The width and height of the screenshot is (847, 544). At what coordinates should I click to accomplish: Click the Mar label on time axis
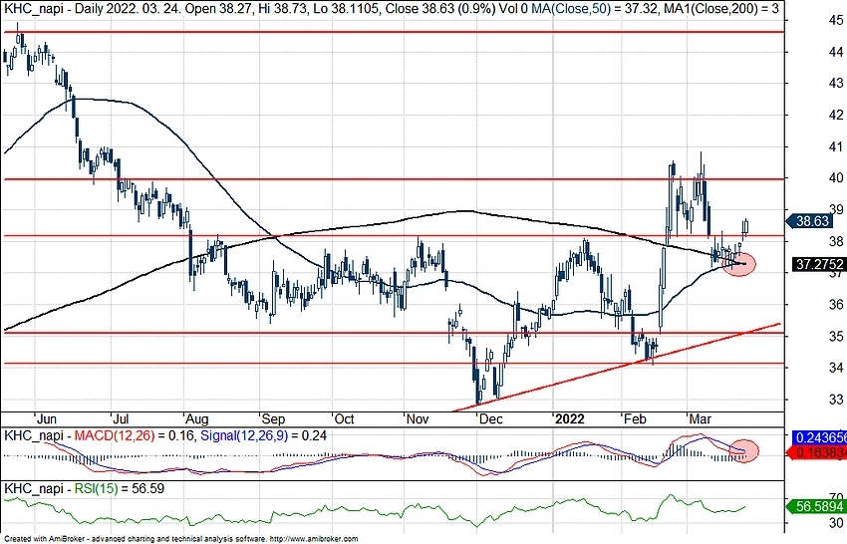point(701,419)
